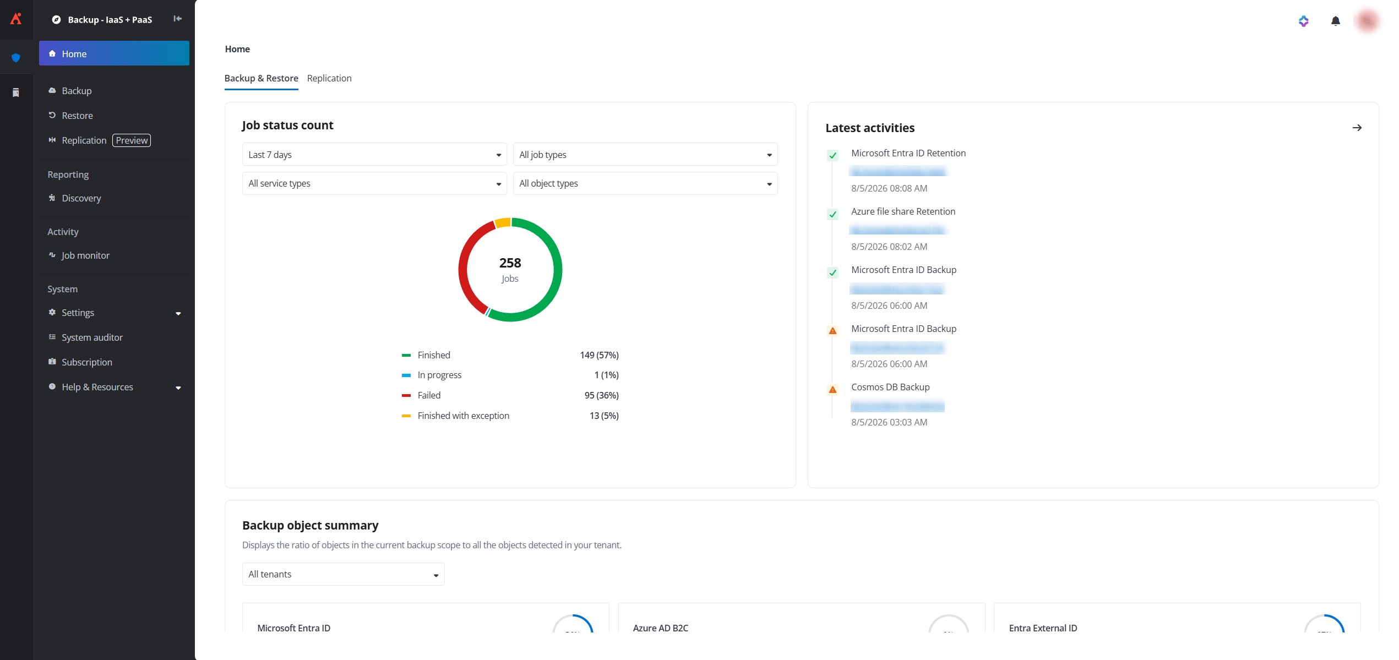Click the Settings gear icon
This screenshot has height=660, width=1399.
point(52,312)
